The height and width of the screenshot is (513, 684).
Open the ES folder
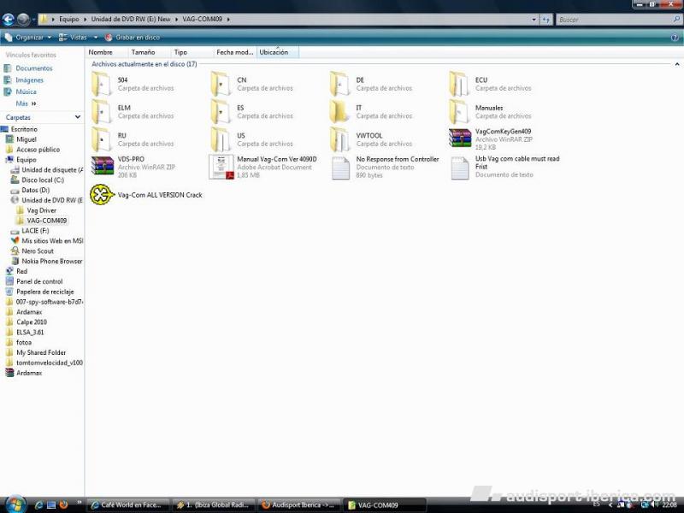(253, 112)
